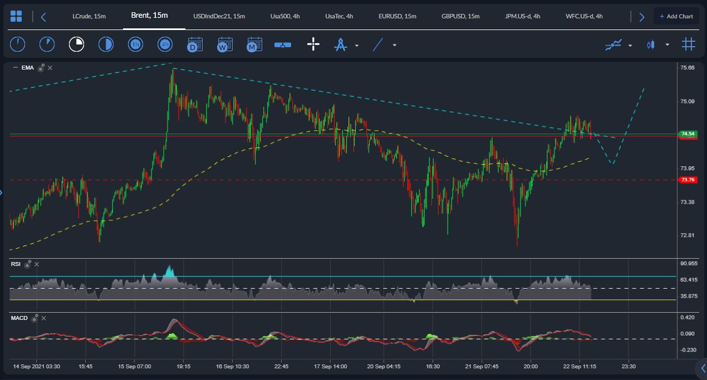Expand the chart type dropdown arrow
The width and height of the screenshot is (707, 380).
pyautogui.click(x=667, y=46)
